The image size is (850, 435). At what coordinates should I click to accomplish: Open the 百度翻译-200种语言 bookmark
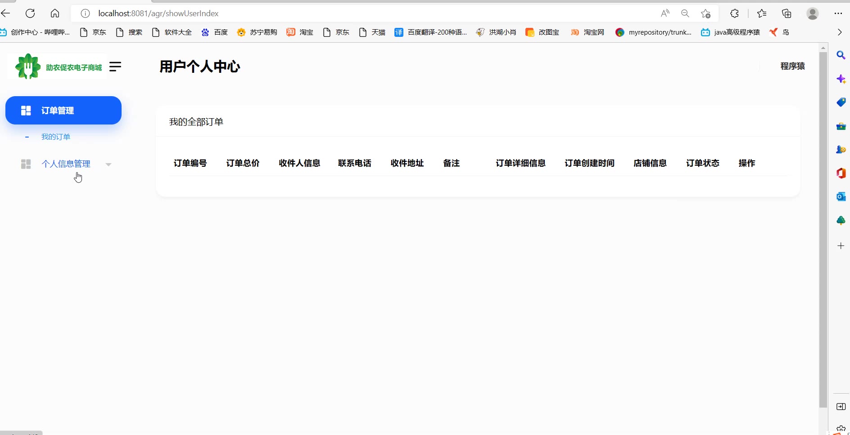(431, 32)
